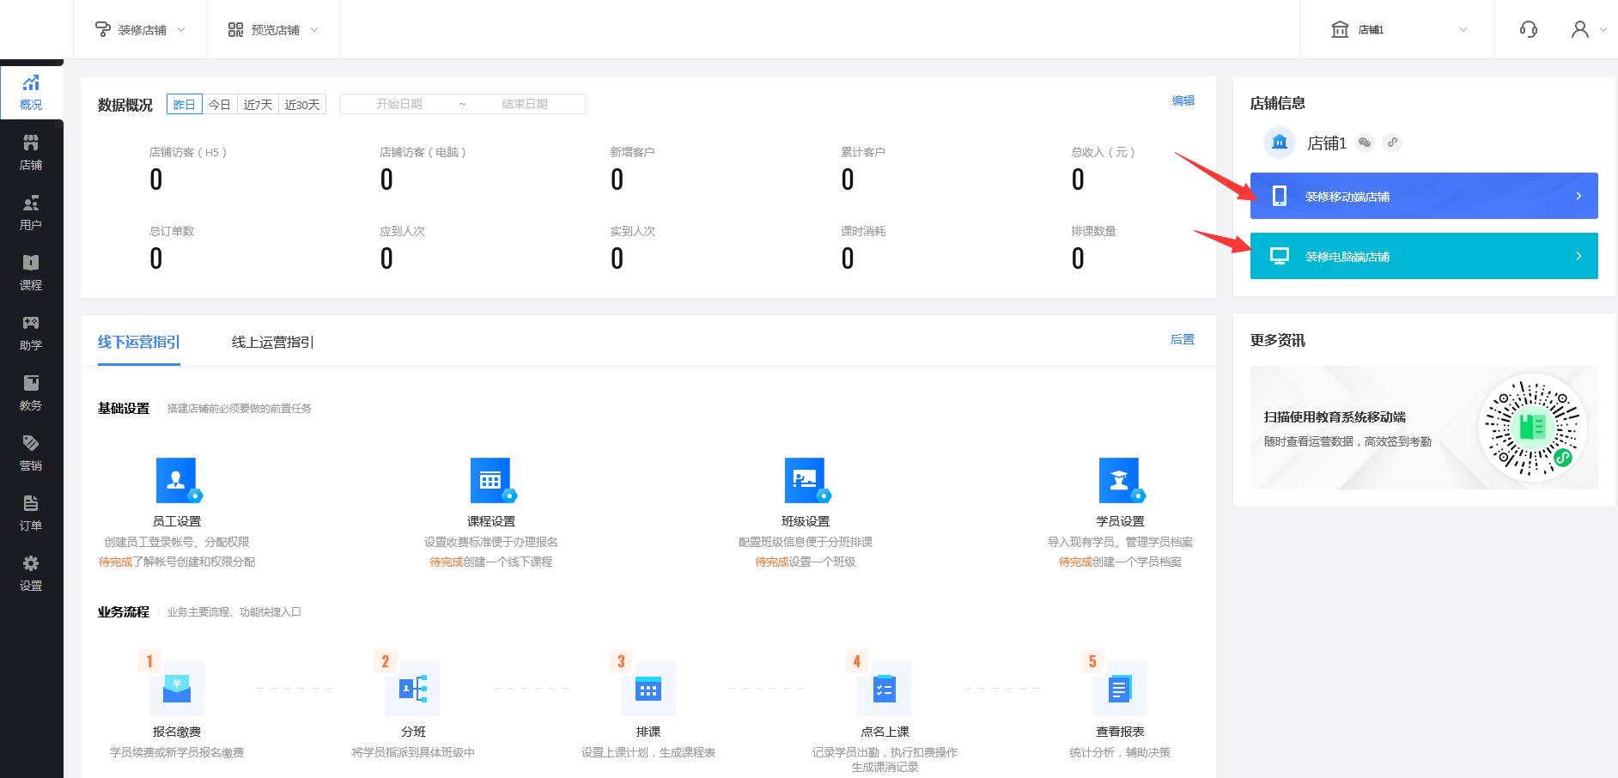Open the 店铺1 store selector dropdown
1618x778 pixels.
pyautogui.click(x=1398, y=30)
